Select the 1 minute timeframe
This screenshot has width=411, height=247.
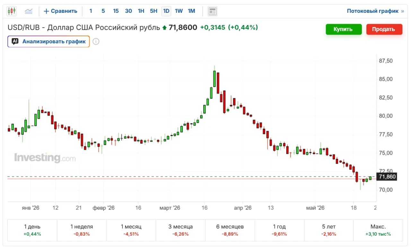tap(91, 11)
